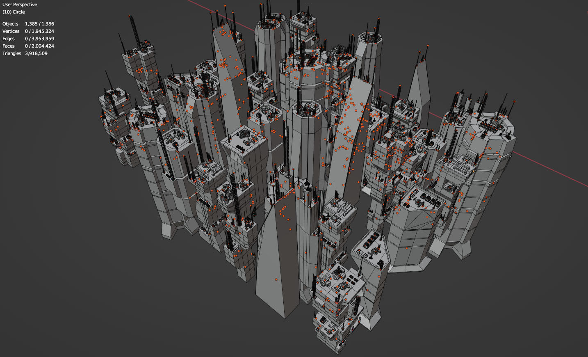
Task: Click the Vertices count '0 / 1,945,324'
Action: 39,31
